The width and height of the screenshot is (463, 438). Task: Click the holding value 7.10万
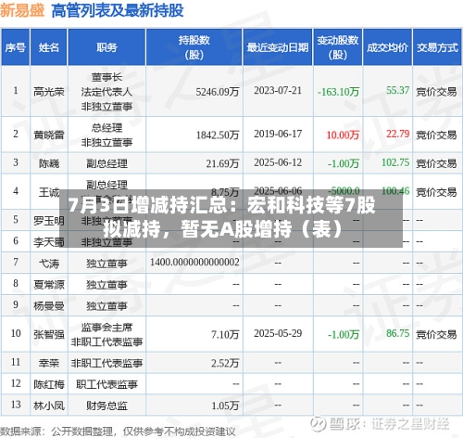point(225,334)
